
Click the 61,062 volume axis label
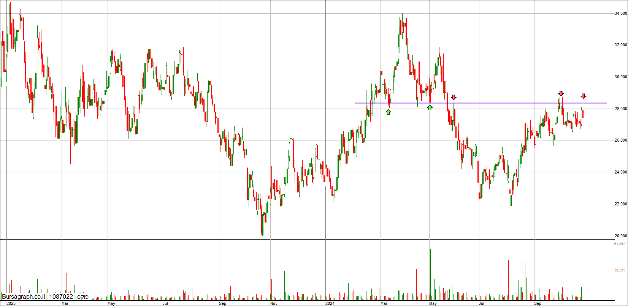pyautogui.click(x=620, y=244)
